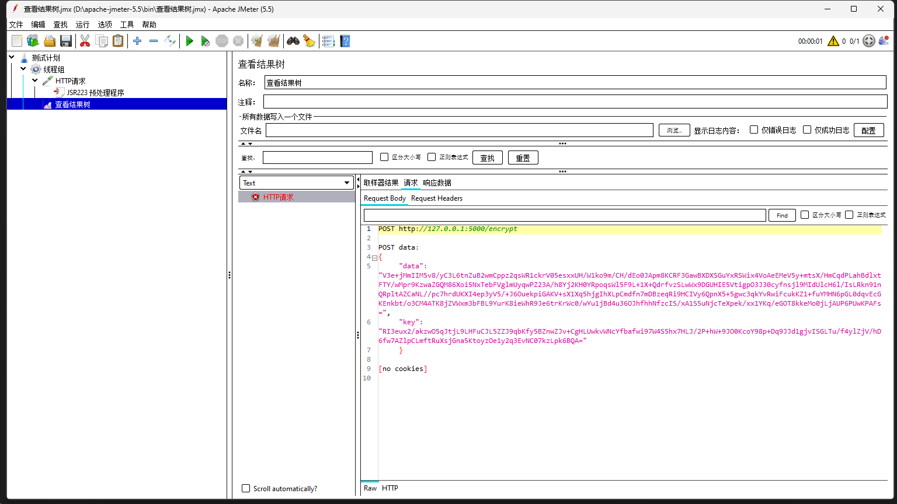
Task: Select the Raw tab at bottom
Action: tap(370, 488)
